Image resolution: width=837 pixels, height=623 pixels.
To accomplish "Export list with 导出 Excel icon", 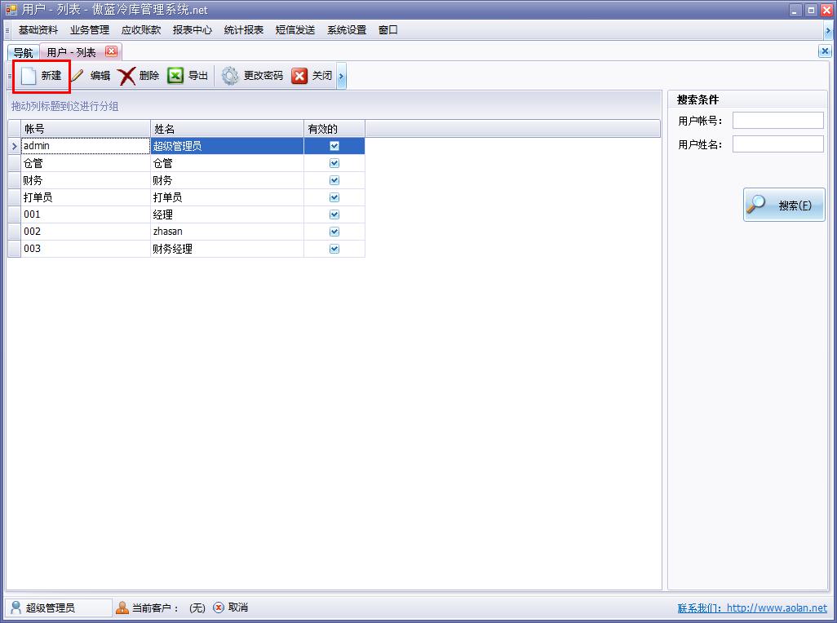I will pos(175,76).
